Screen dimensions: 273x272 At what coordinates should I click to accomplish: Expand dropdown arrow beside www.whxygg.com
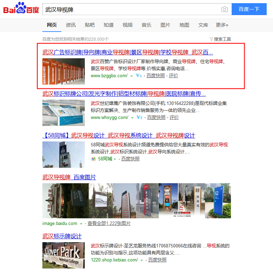(x=132, y=118)
